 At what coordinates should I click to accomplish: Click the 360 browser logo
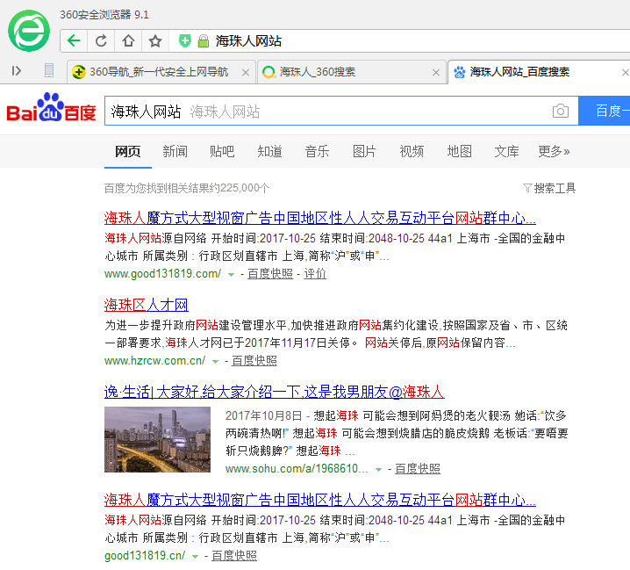pos(29,31)
